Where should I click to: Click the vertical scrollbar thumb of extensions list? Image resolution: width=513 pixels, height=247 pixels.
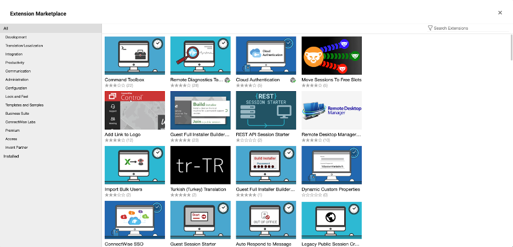(512, 48)
